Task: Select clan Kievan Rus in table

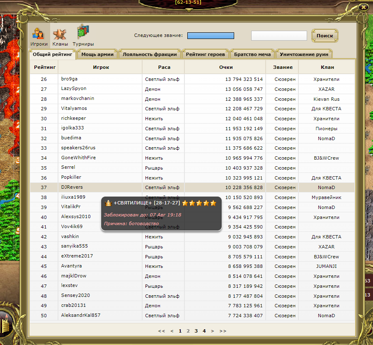Action: click(326, 99)
